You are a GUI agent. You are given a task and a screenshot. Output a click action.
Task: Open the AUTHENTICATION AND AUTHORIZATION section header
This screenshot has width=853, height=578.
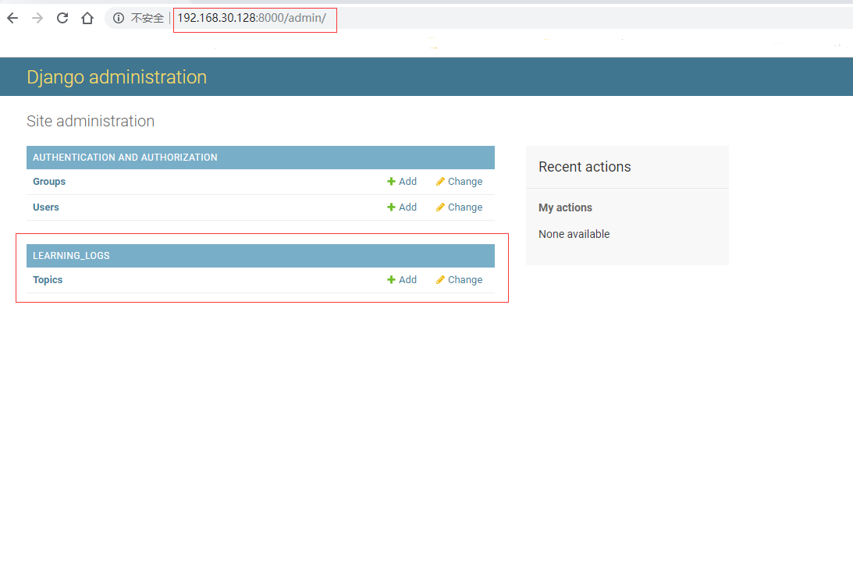point(124,157)
